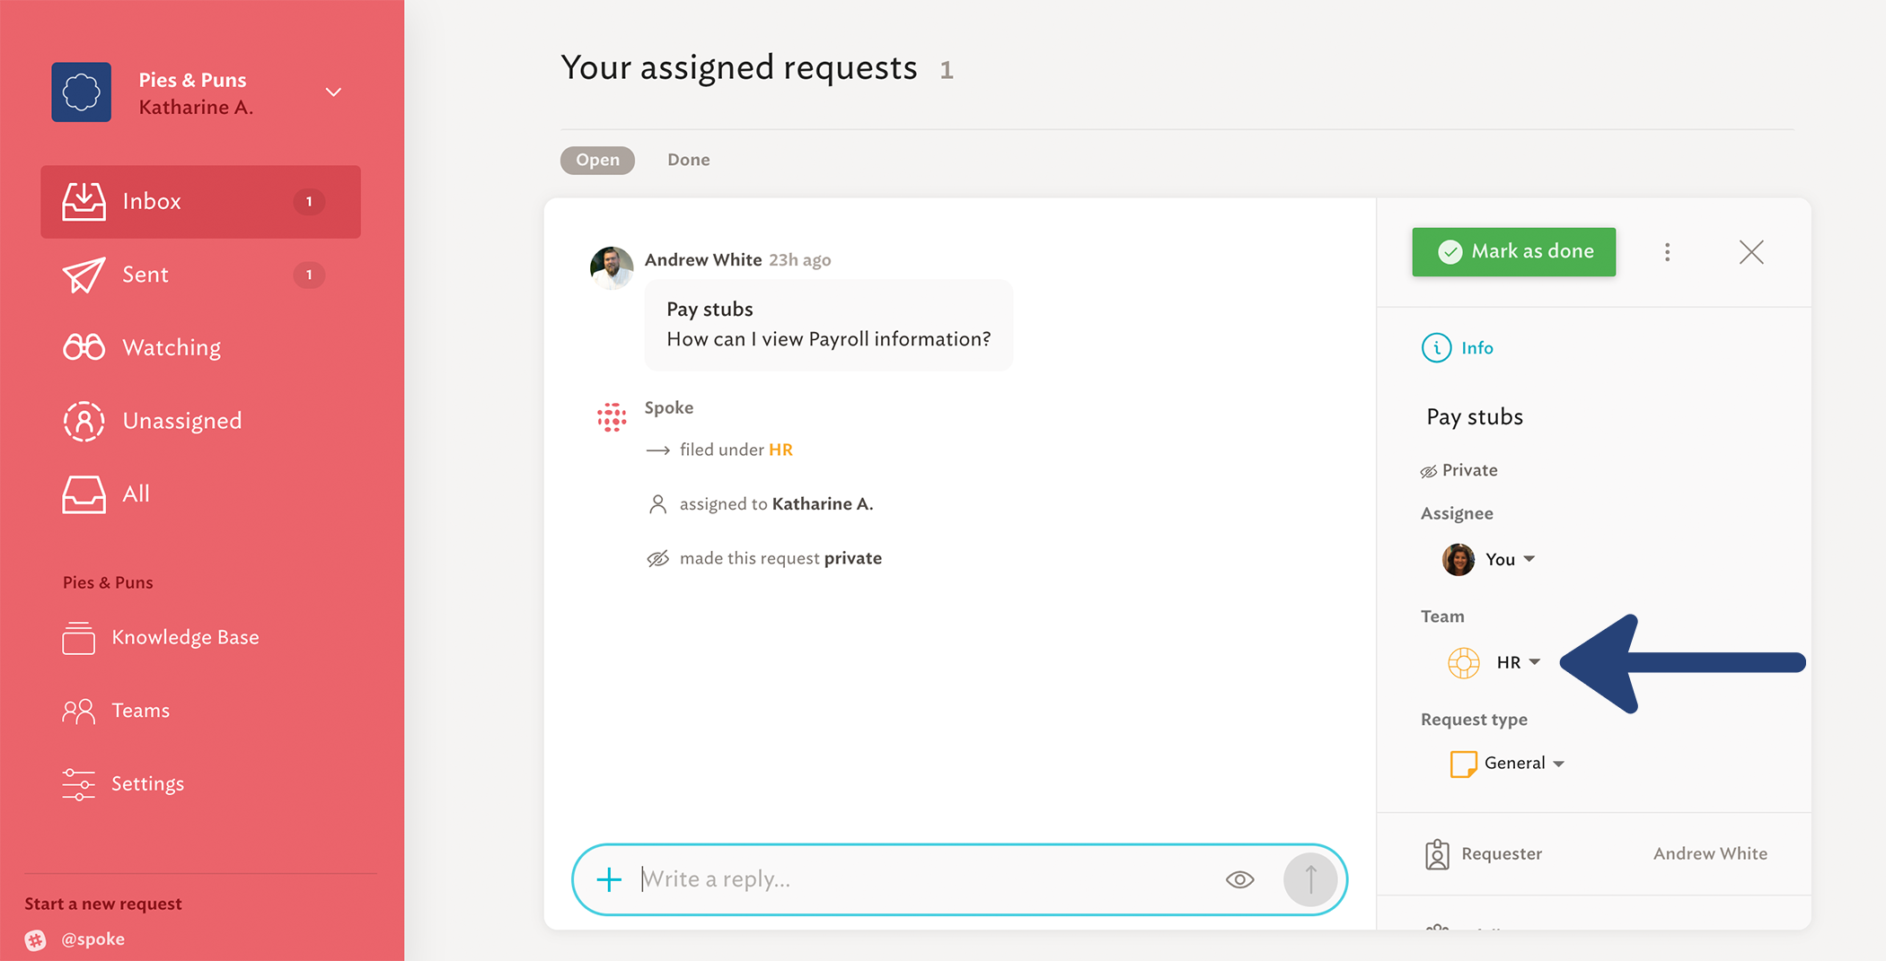Open the three-dot more options menu

pyautogui.click(x=1667, y=252)
